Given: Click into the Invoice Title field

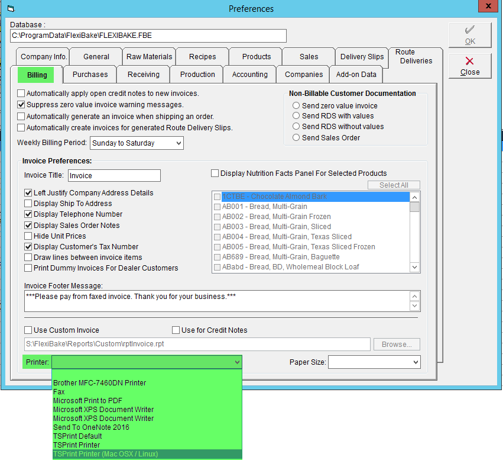Looking at the screenshot, I should tap(114, 175).
